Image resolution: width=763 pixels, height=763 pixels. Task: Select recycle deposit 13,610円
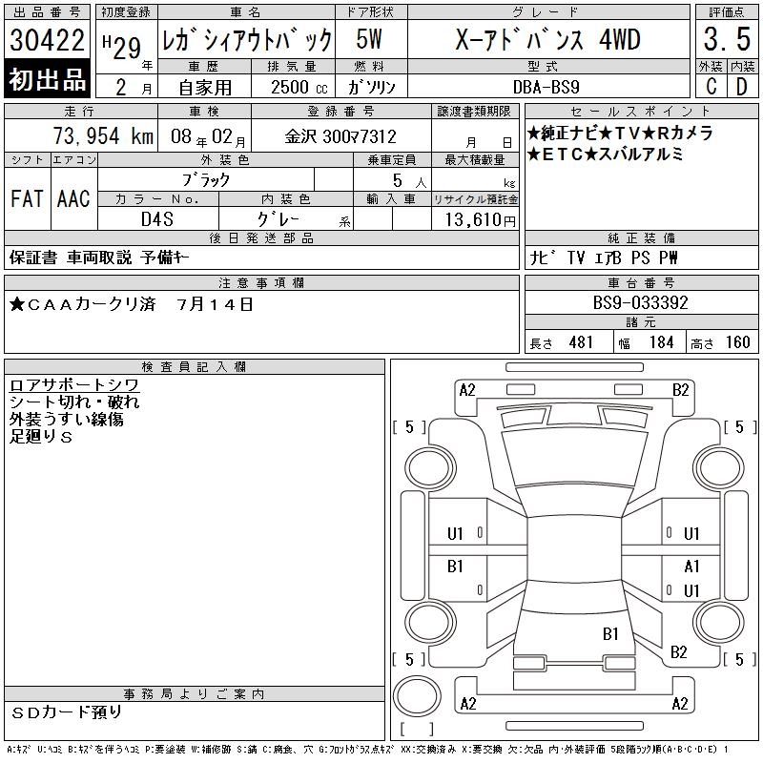[480, 220]
